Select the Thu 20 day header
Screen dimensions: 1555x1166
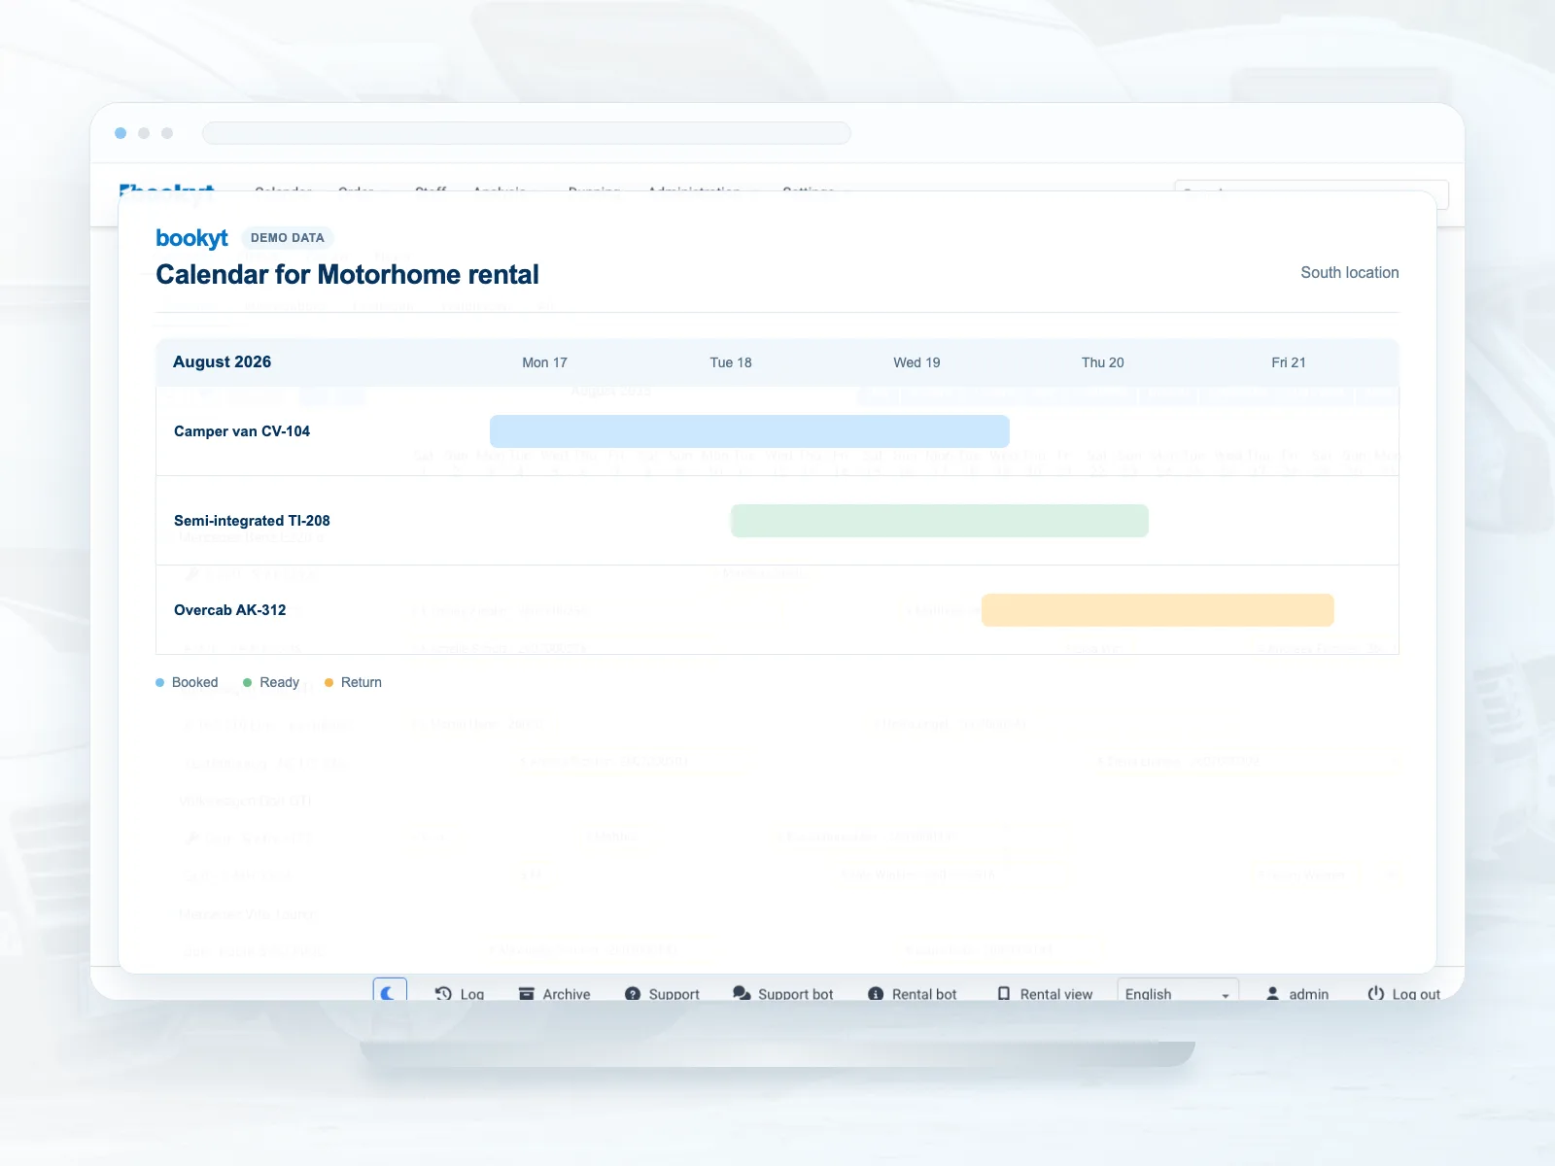tap(1103, 362)
